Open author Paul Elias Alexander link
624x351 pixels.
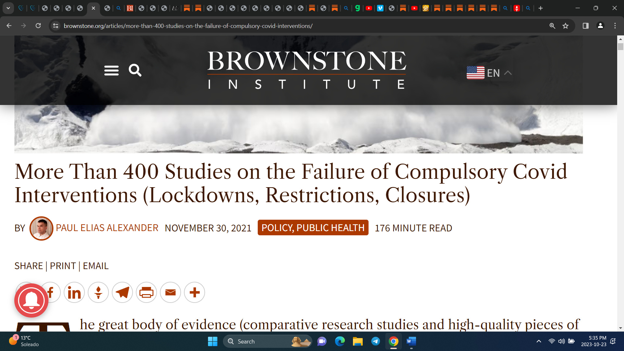107,228
